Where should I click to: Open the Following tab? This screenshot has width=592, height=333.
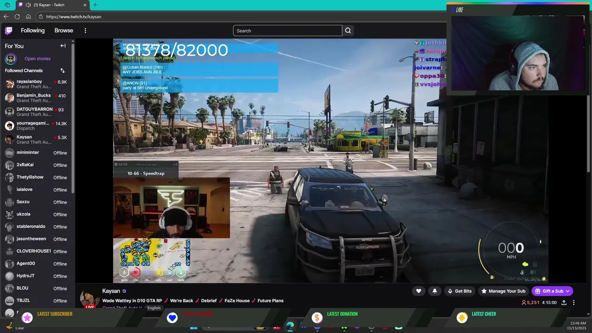pos(33,31)
